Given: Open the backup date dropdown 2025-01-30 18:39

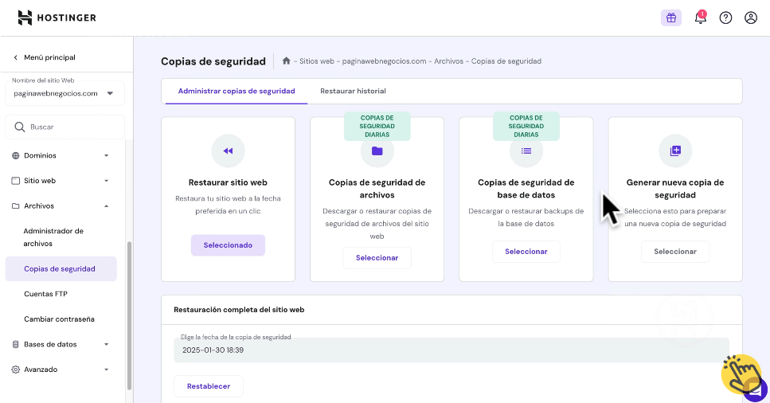Looking at the screenshot, I should point(451,350).
